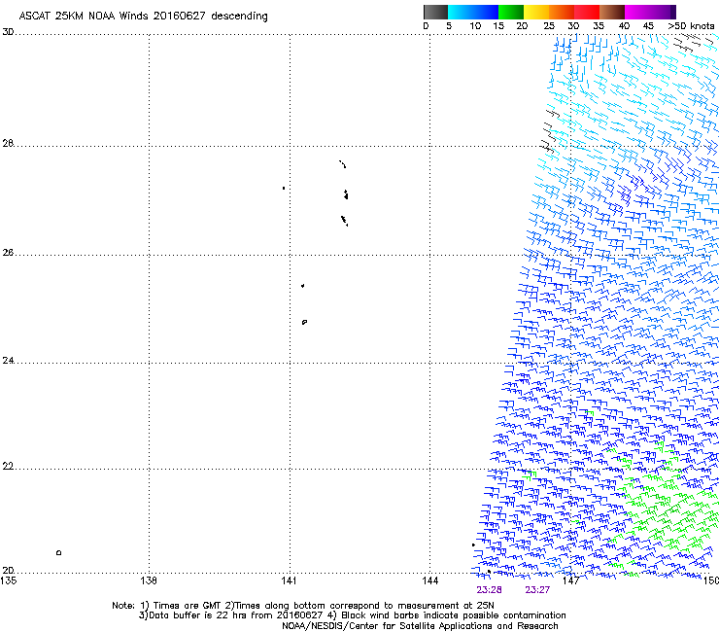This screenshot has height=632, width=719.
Task: Click longitude label 141
Action: pos(289,580)
